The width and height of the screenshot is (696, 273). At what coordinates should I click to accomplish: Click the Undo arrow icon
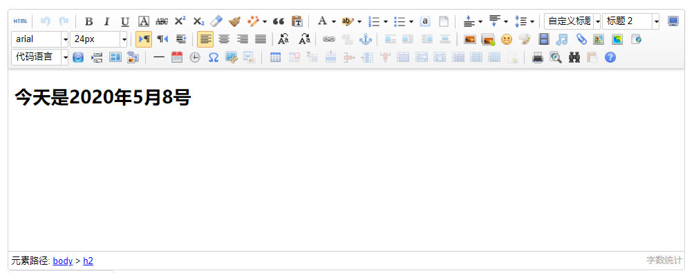46,21
